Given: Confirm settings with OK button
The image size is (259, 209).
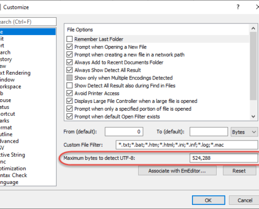Looking at the screenshot, I should (208, 200).
